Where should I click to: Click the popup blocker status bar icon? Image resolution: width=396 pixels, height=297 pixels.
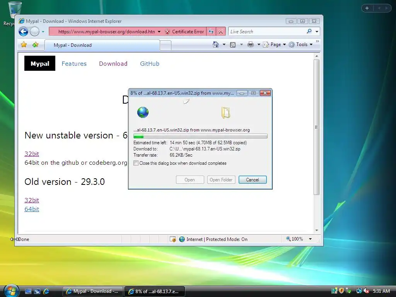click(x=173, y=239)
